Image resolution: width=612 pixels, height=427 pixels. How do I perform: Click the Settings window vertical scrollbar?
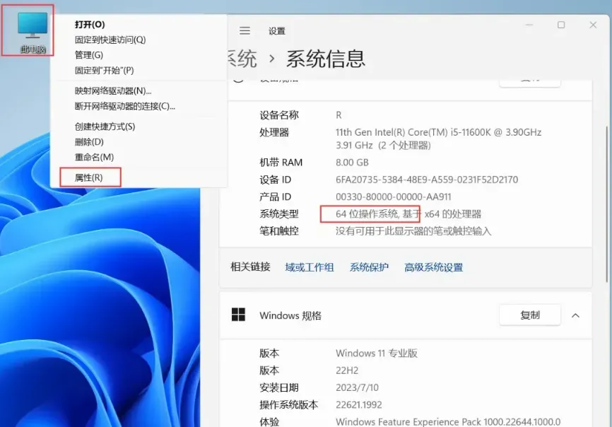point(607,203)
